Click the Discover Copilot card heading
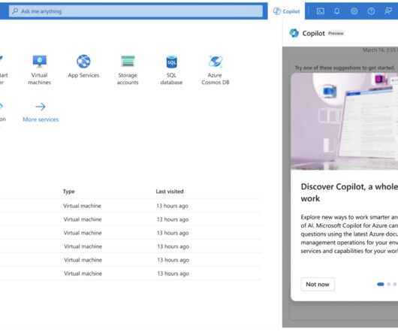The height and width of the screenshot is (332, 398). tap(349, 192)
